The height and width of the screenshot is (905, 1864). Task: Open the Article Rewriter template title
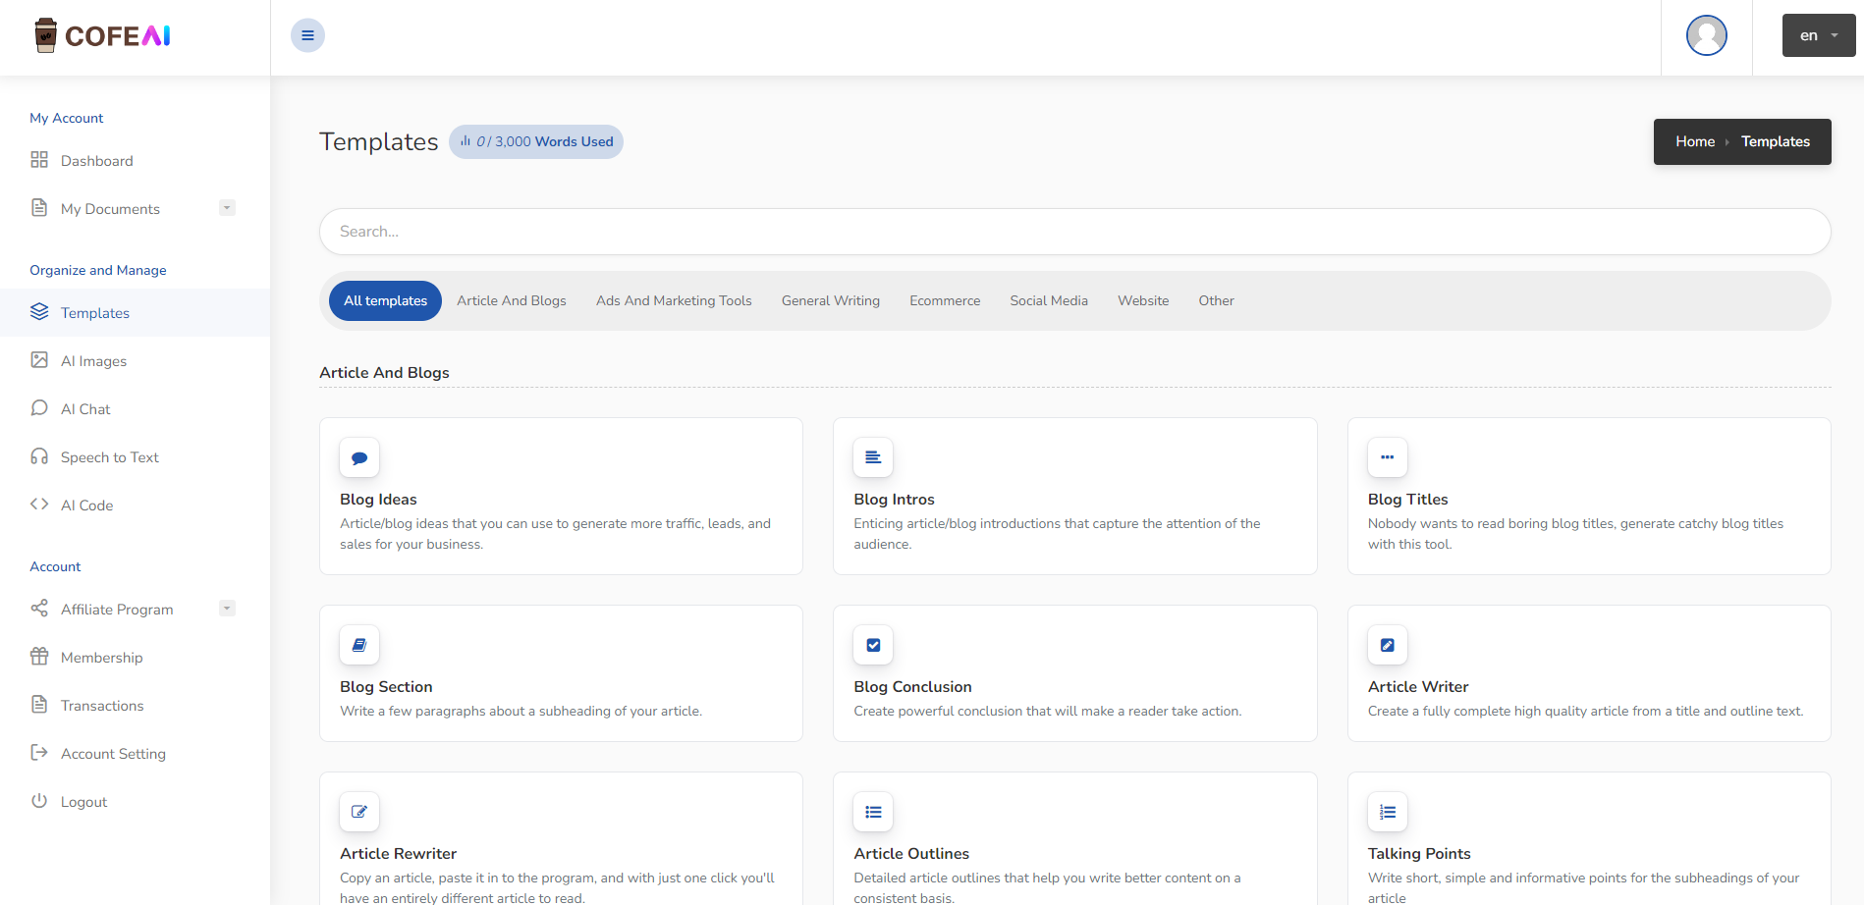(398, 853)
